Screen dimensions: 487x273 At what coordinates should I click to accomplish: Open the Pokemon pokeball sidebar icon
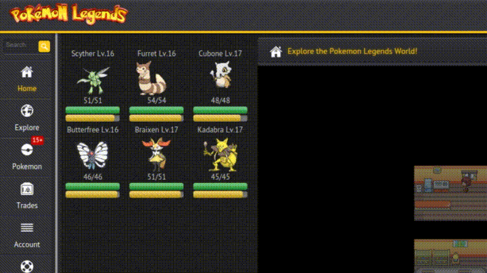pyautogui.click(x=26, y=150)
